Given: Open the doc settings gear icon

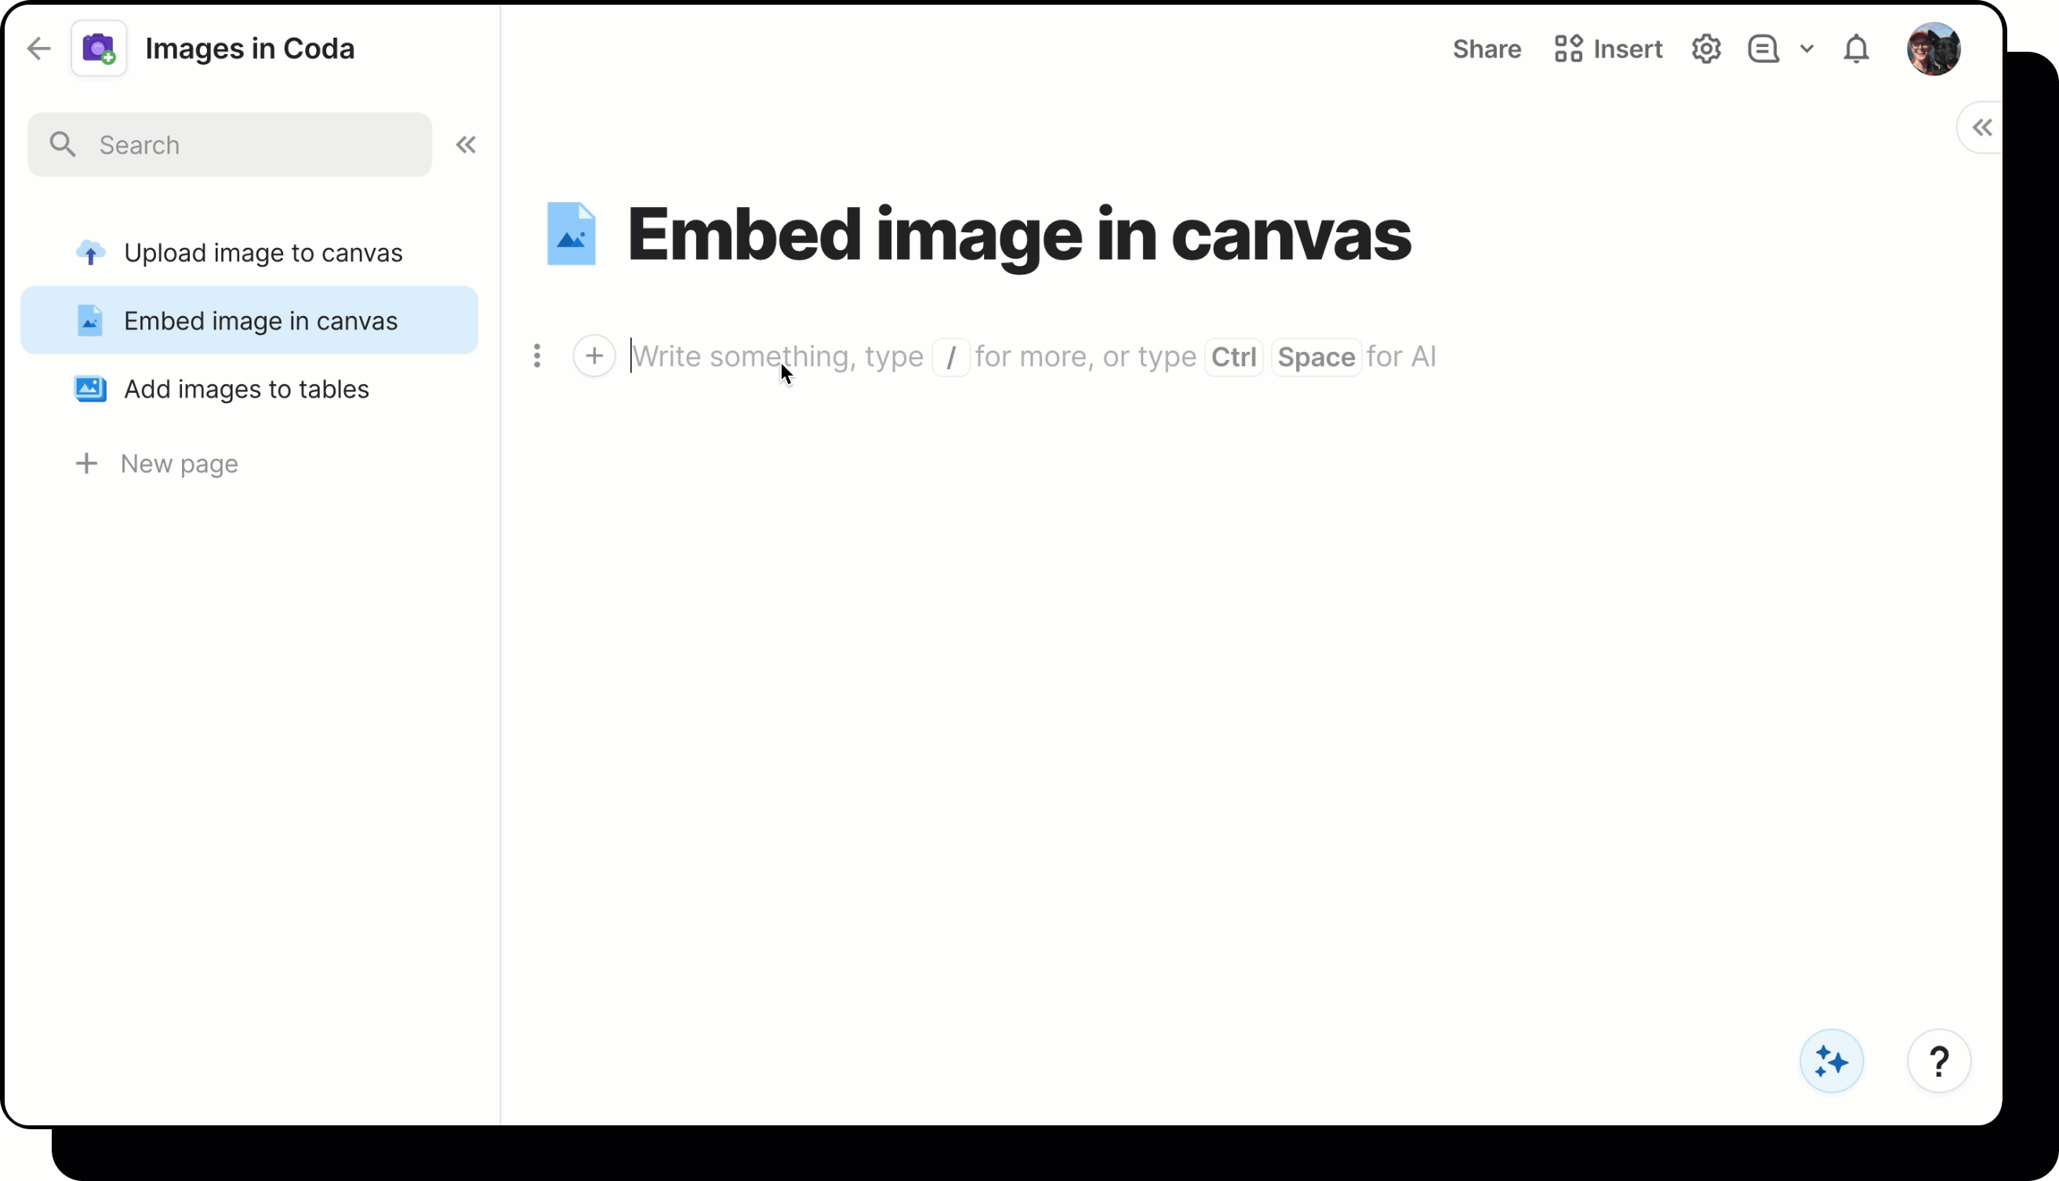Looking at the screenshot, I should point(1705,48).
